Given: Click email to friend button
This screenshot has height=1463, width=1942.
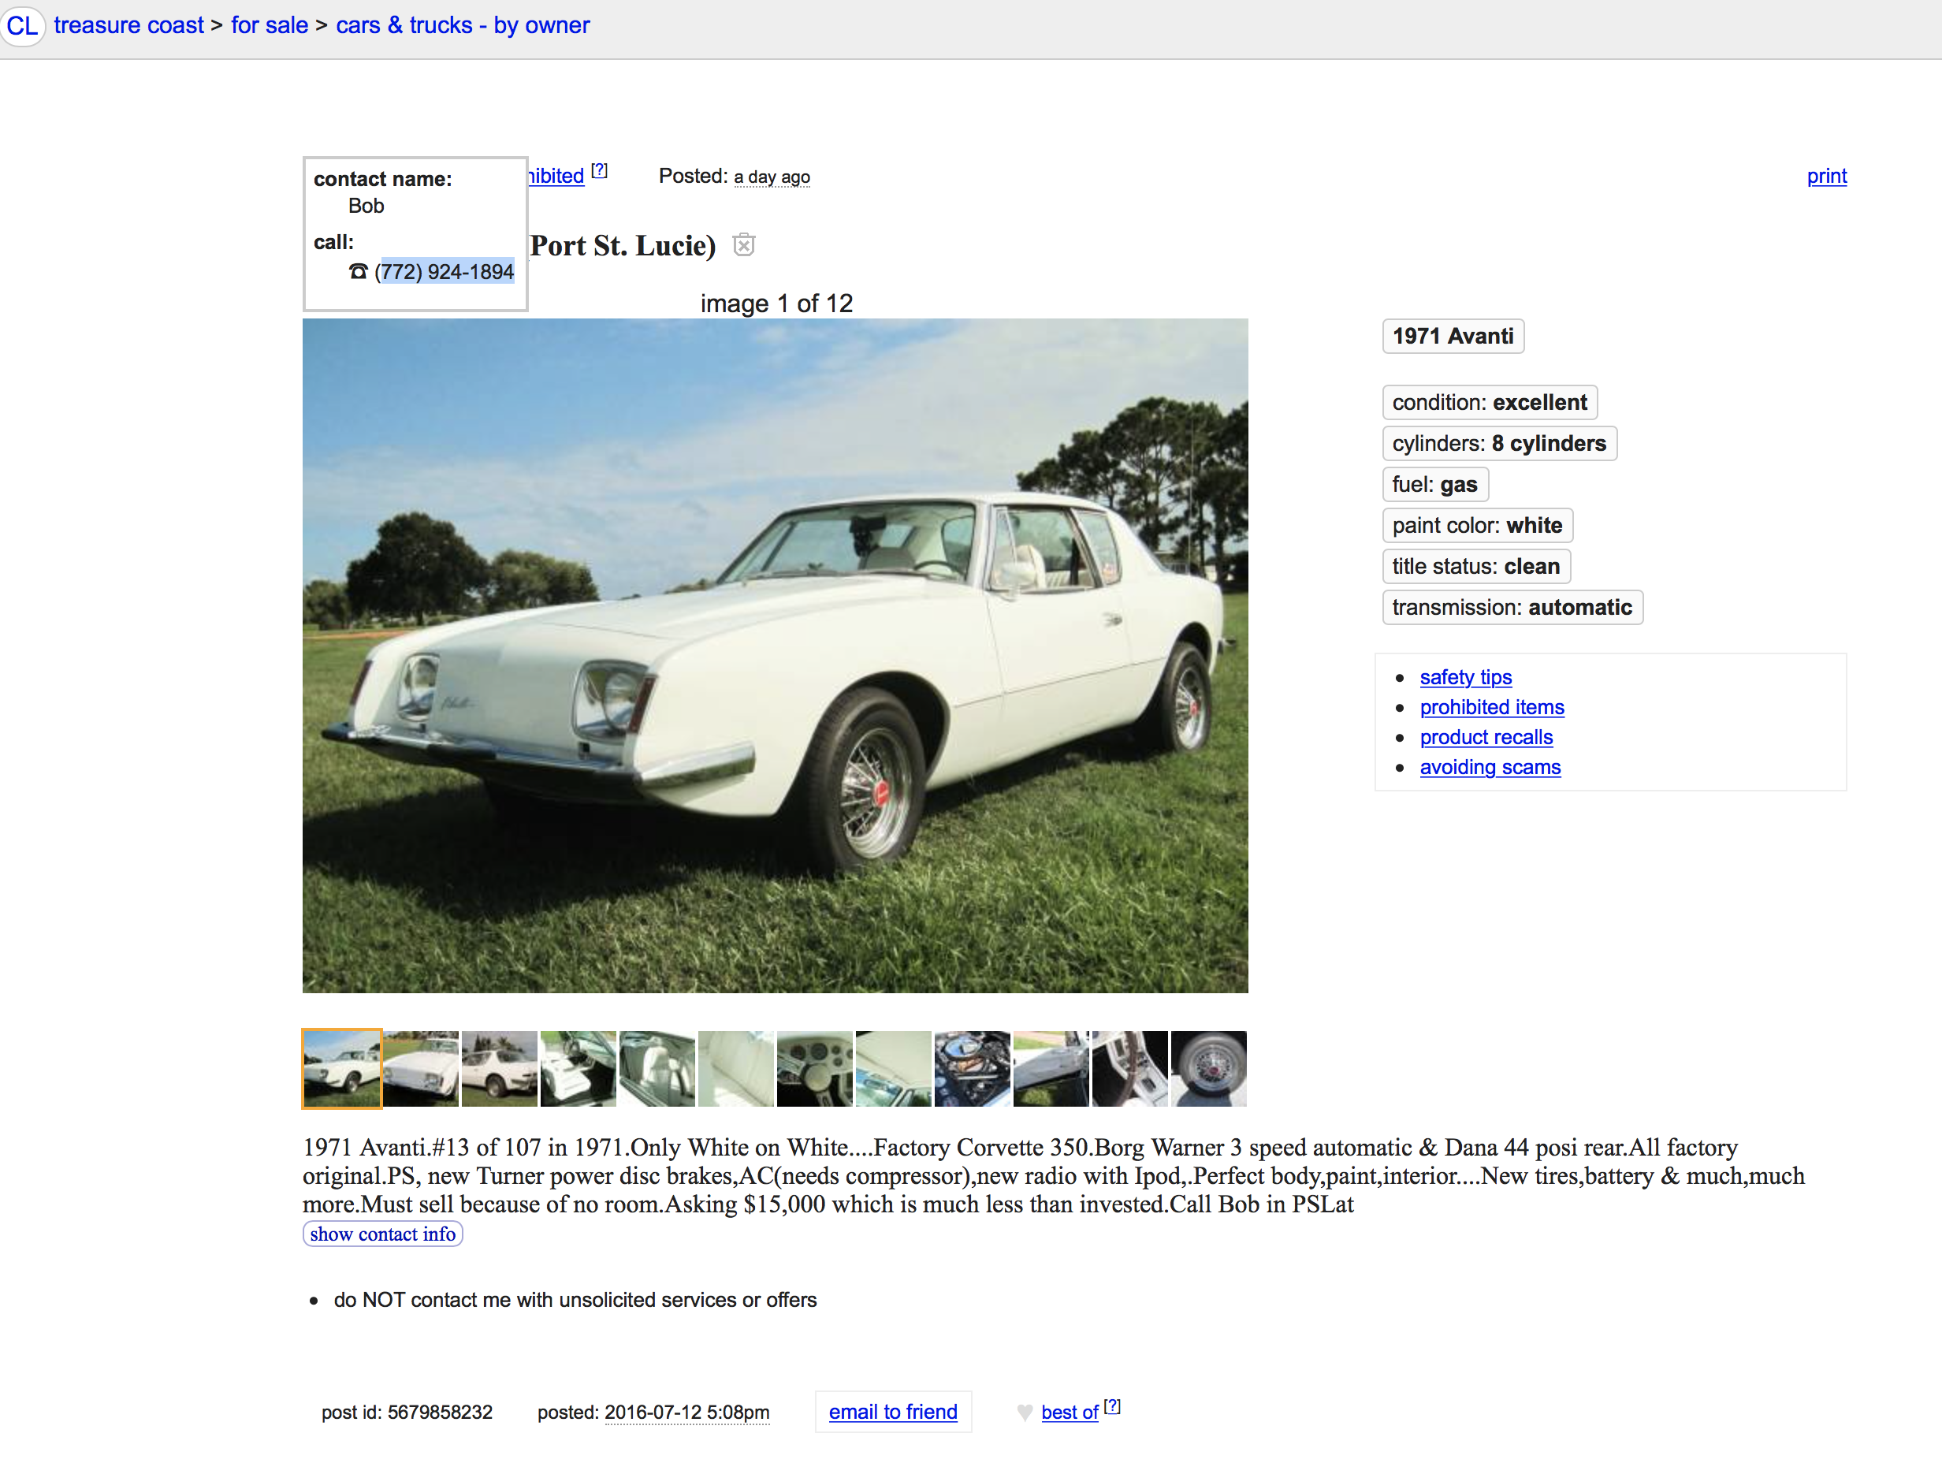Looking at the screenshot, I should pos(893,1412).
